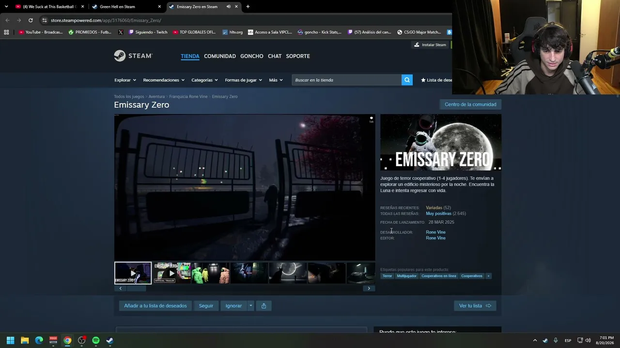Image resolution: width=620 pixels, height=348 pixels.
Task: Open the Cooperativos en línea tag
Action: coord(439,276)
